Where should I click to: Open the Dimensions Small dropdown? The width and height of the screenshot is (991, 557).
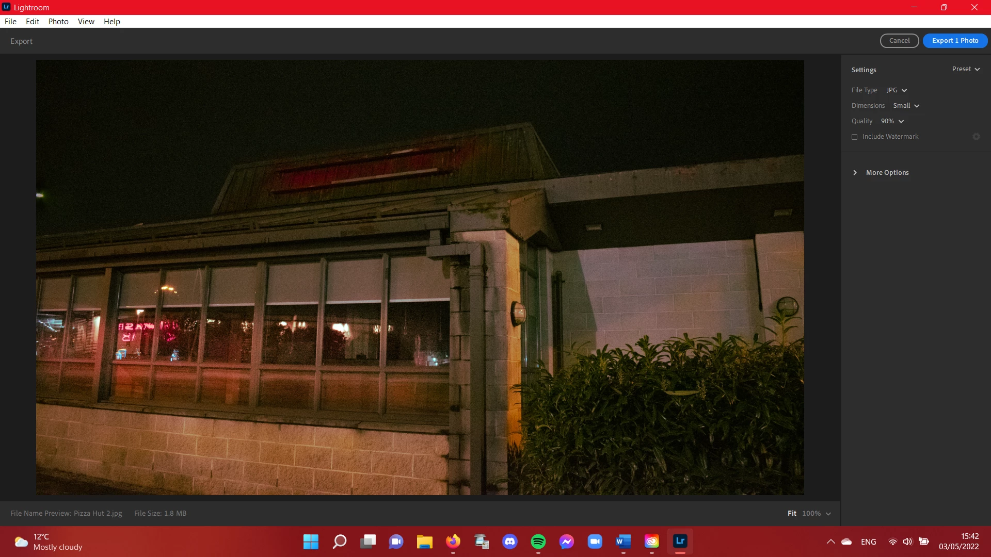pyautogui.click(x=906, y=106)
